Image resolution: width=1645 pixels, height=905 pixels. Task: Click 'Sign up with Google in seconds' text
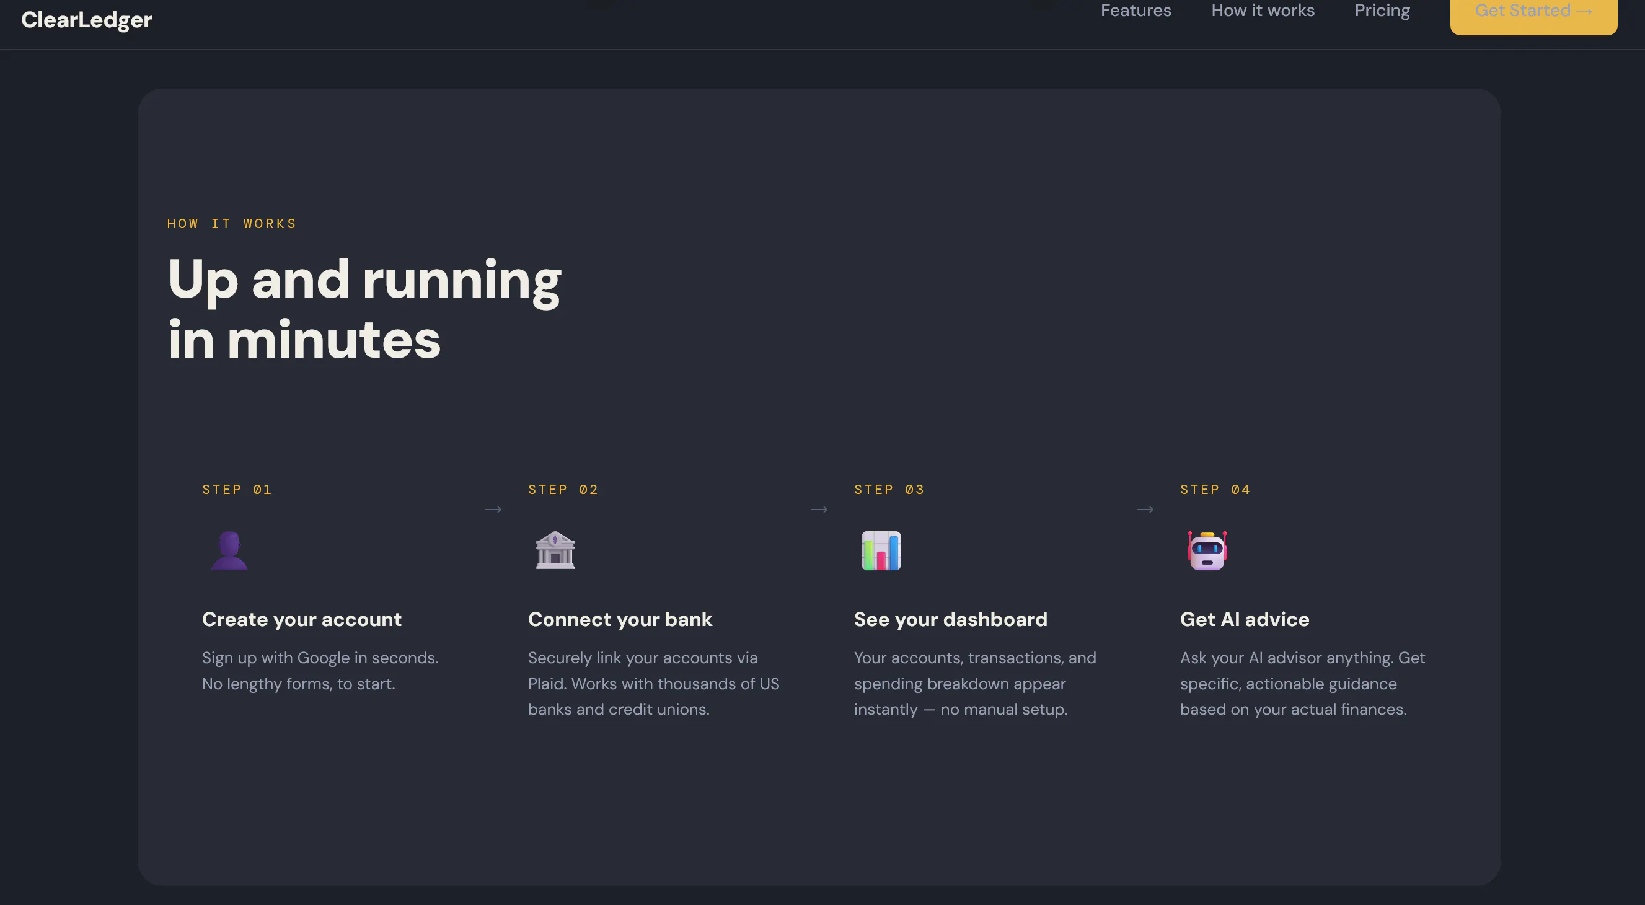tap(320, 658)
